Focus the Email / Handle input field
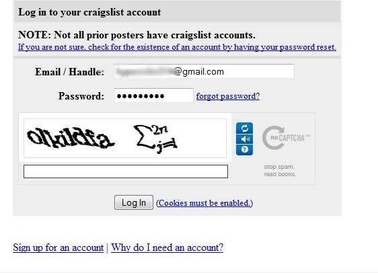The image size is (378, 273). pos(204,71)
